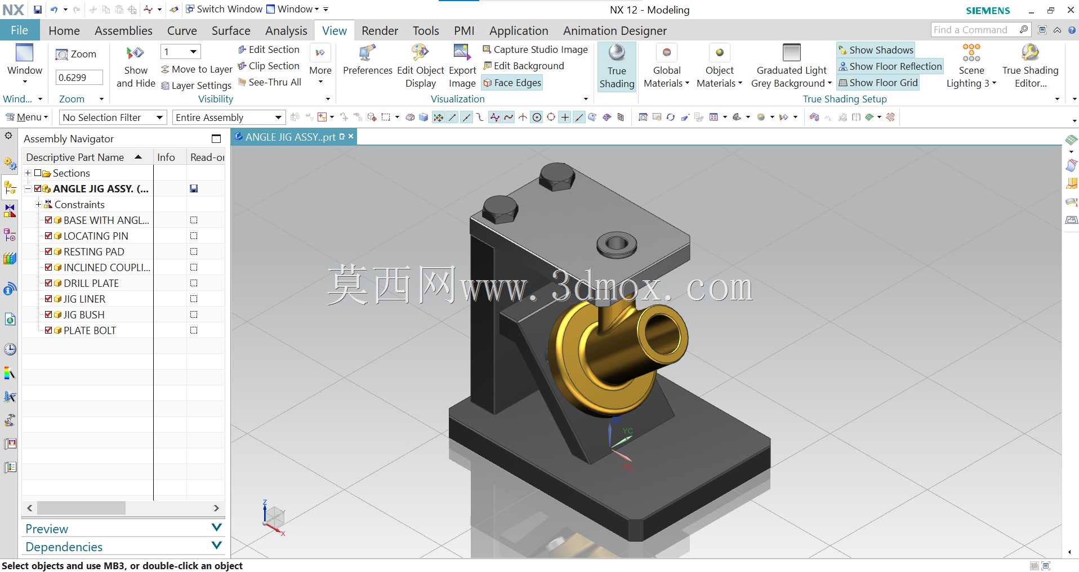Open the Animation Designer tab
The image size is (1079, 572).
(x=614, y=30)
